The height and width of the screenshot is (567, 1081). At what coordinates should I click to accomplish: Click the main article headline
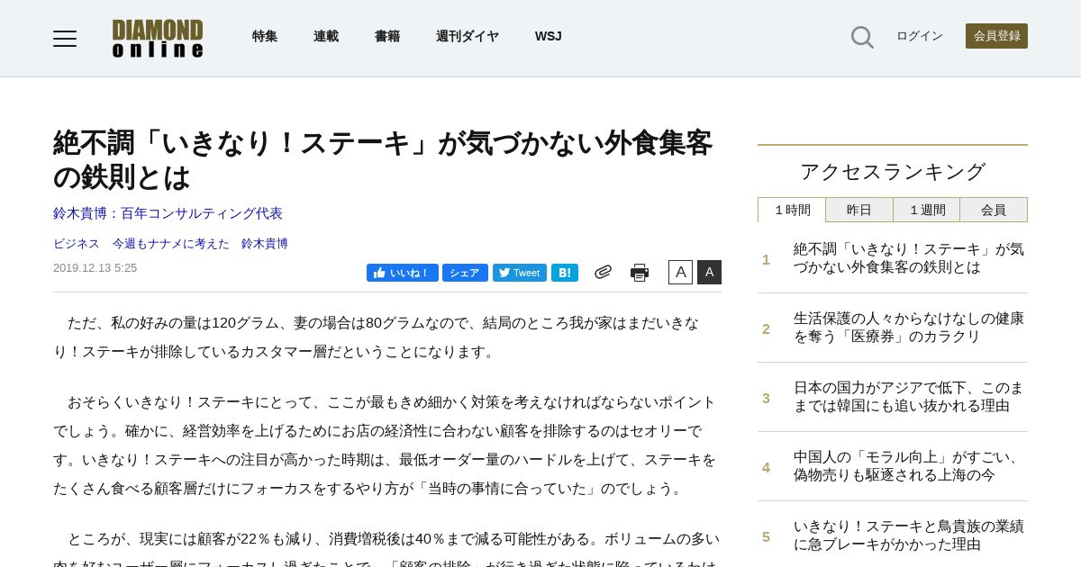[x=383, y=159]
